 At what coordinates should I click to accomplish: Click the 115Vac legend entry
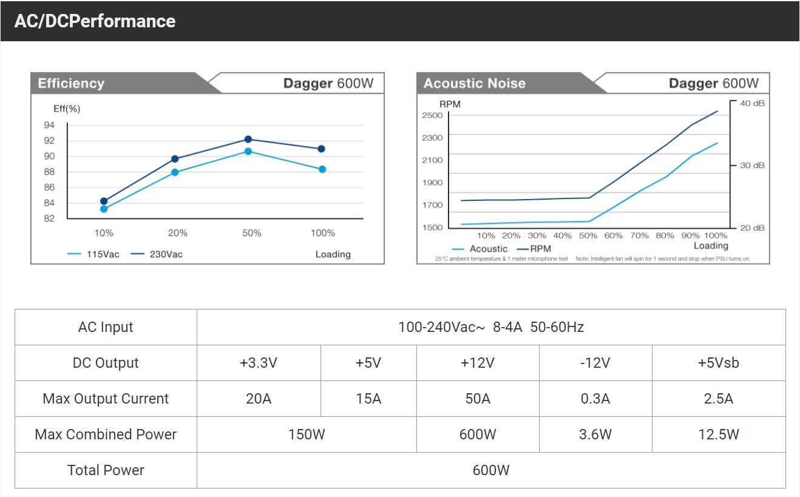pyautogui.click(x=94, y=254)
